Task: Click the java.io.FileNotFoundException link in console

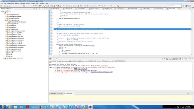Action: [60, 67]
